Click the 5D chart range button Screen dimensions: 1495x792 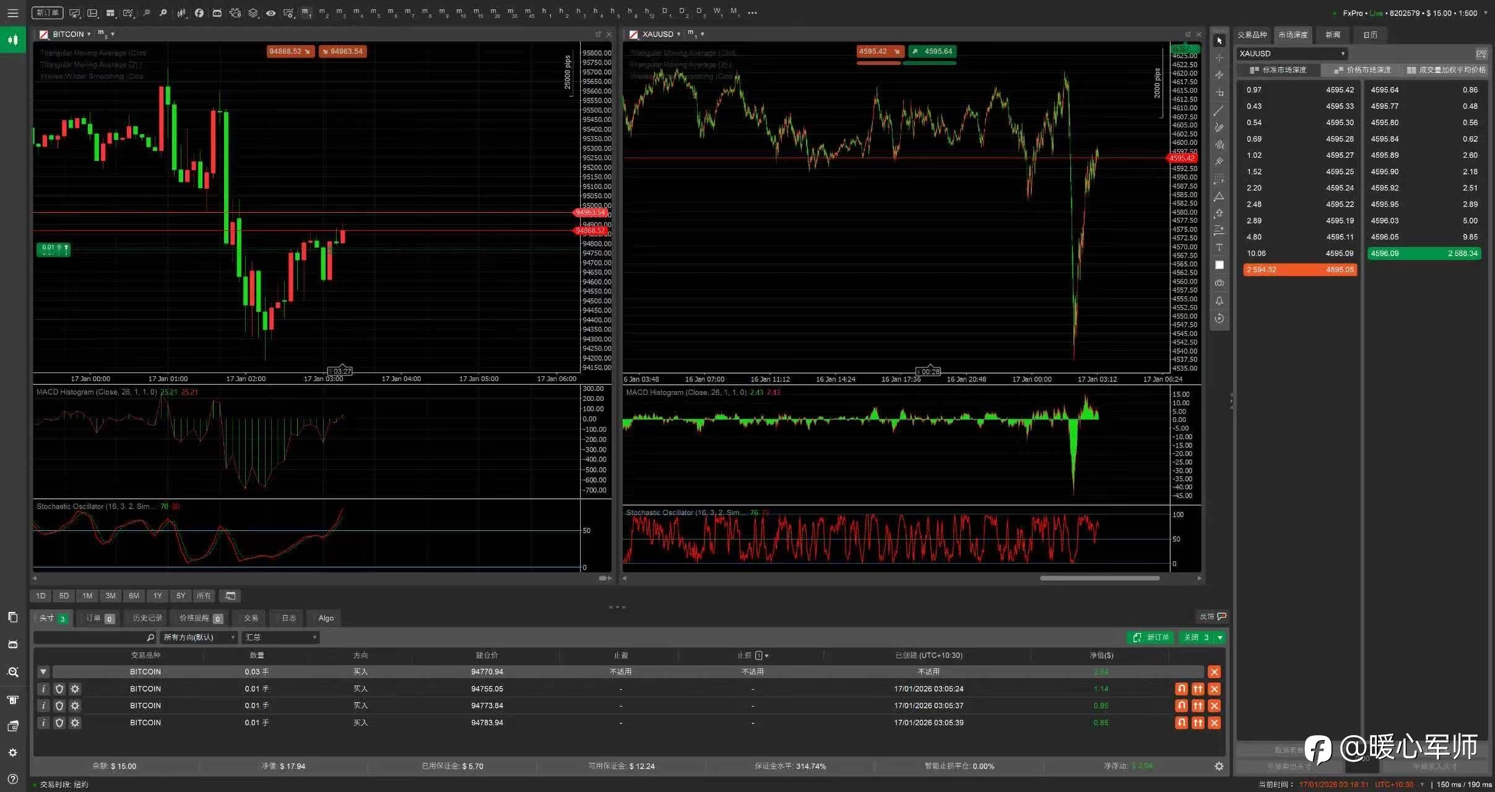coord(64,596)
